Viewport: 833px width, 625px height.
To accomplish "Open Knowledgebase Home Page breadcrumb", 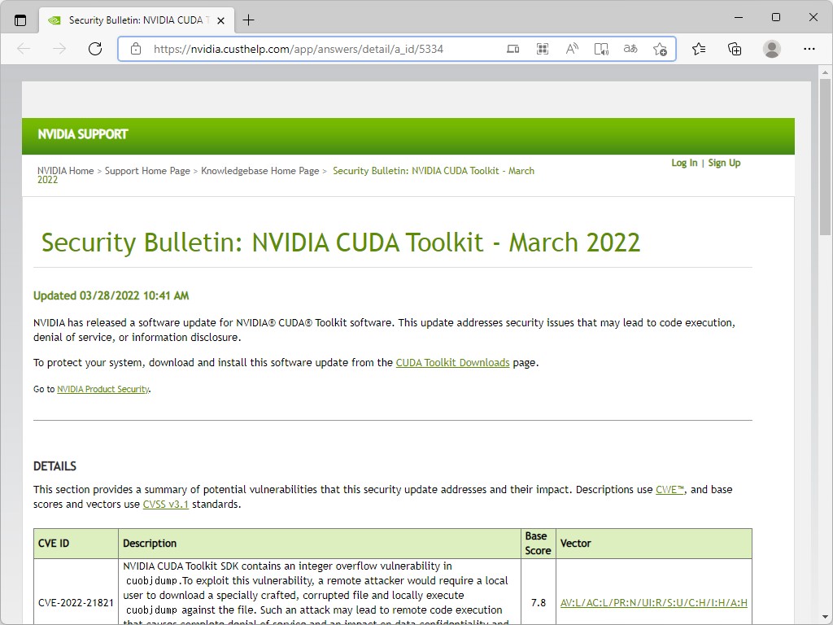I will tap(259, 171).
